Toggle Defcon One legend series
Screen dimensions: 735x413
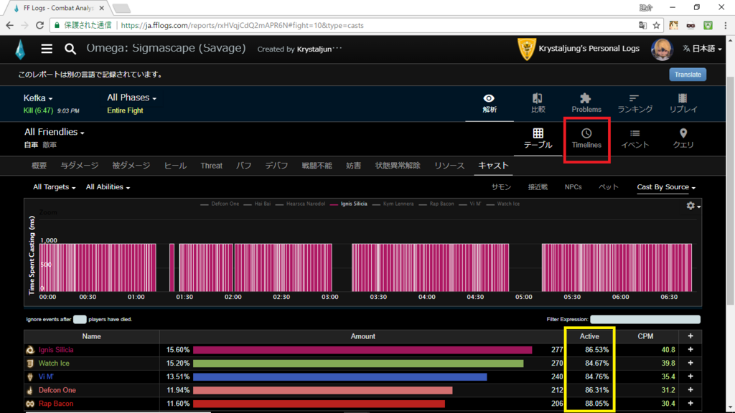[220, 204]
